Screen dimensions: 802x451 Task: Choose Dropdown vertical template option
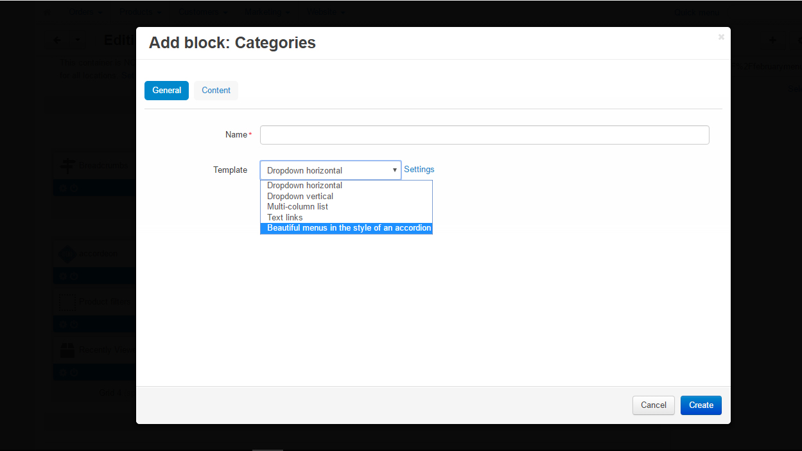pos(300,196)
